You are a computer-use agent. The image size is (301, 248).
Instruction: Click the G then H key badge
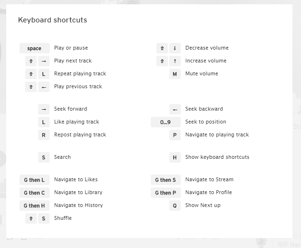pos(34,206)
